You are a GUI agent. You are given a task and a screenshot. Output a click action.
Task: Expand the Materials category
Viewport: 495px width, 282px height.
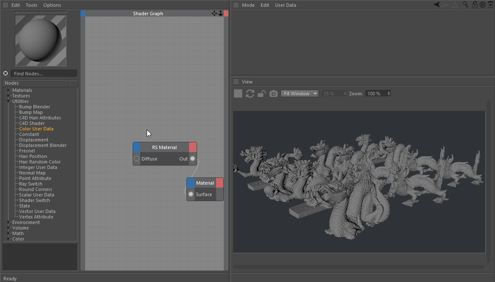pos(8,90)
